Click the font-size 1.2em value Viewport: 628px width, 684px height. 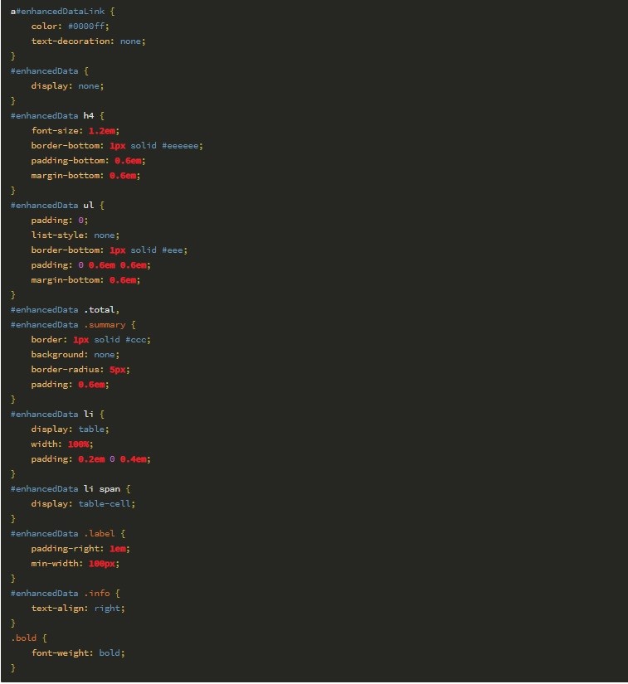[x=101, y=131]
